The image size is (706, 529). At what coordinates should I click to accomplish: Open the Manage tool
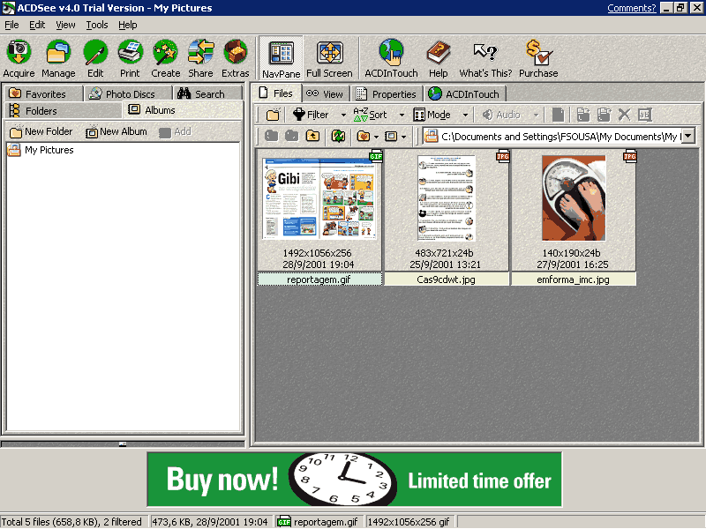[58, 53]
